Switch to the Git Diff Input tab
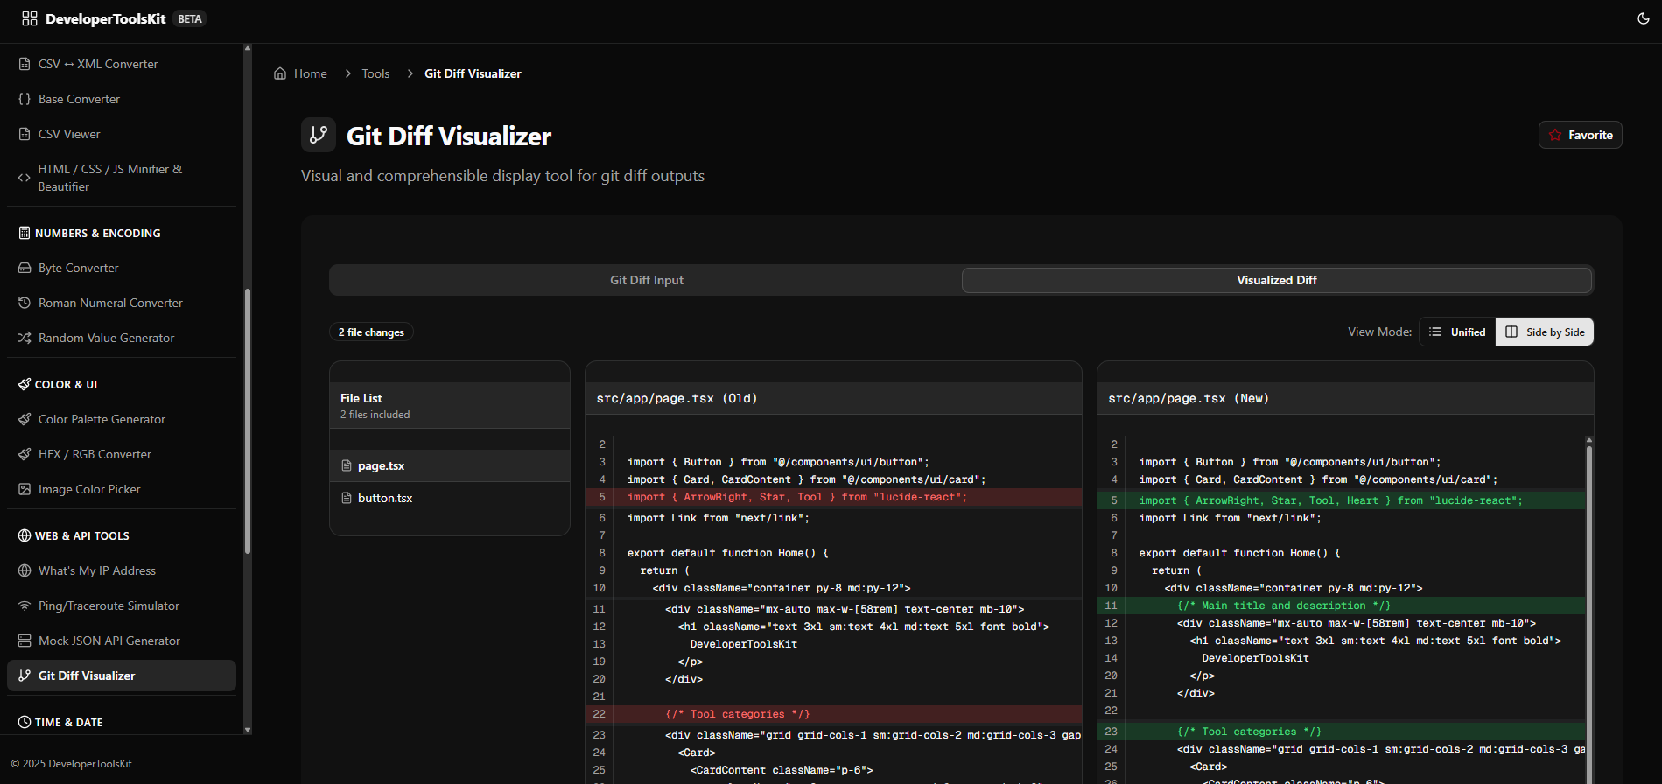Viewport: 1662px width, 784px height. tap(646, 280)
